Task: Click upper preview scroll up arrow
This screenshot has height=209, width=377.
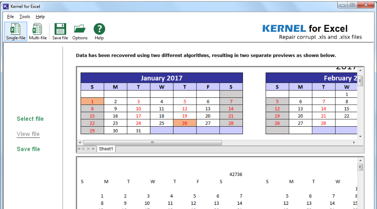Action: [x=360, y=70]
